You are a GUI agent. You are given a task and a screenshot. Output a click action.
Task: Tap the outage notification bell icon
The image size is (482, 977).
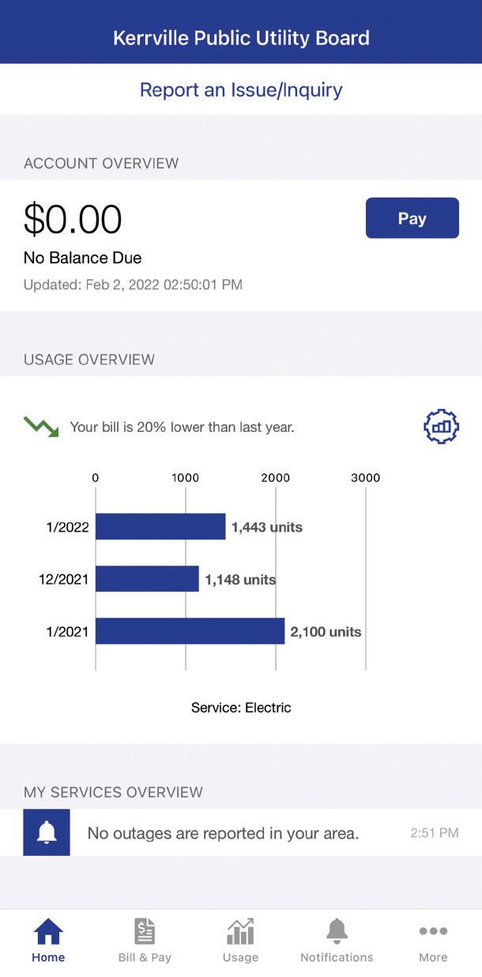pyautogui.click(x=47, y=832)
